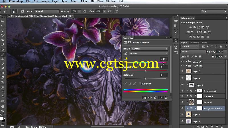Delete this adjustment layer from Properties

[166, 98]
